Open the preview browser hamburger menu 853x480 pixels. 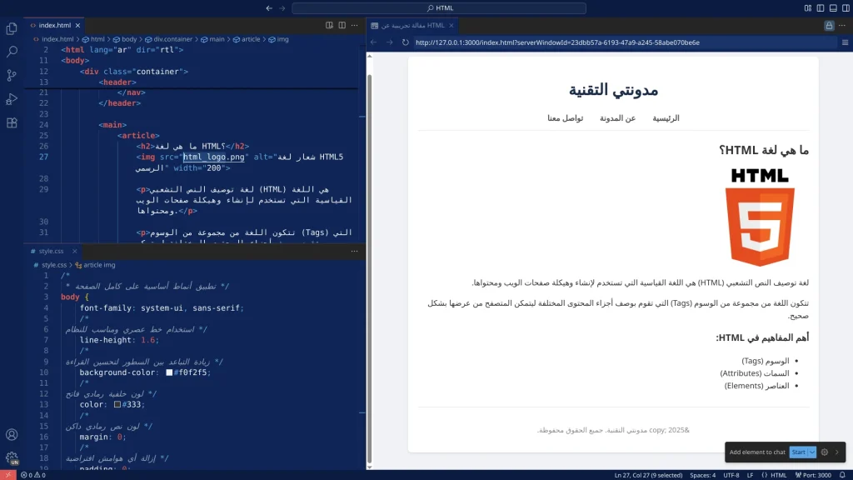pyautogui.click(x=845, y=42)
